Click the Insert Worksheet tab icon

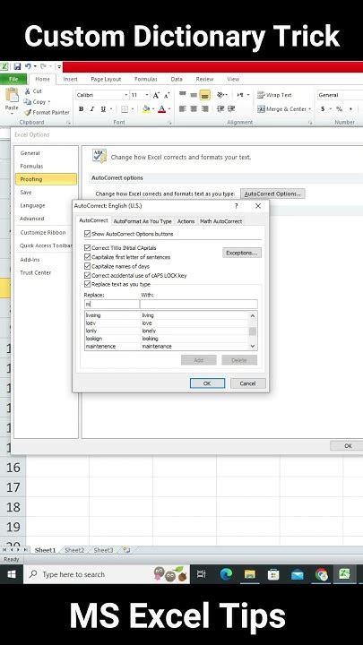[126, 550]
